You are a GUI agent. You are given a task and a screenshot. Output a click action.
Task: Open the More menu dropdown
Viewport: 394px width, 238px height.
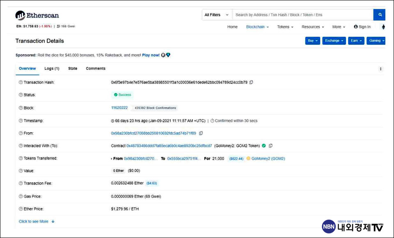tap(338, 27)
